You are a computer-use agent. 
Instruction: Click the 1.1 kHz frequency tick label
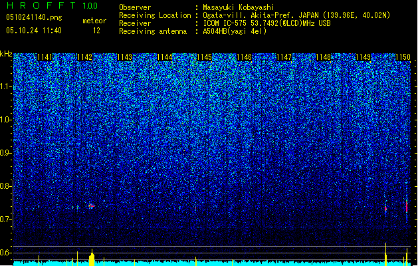[5, 86]
